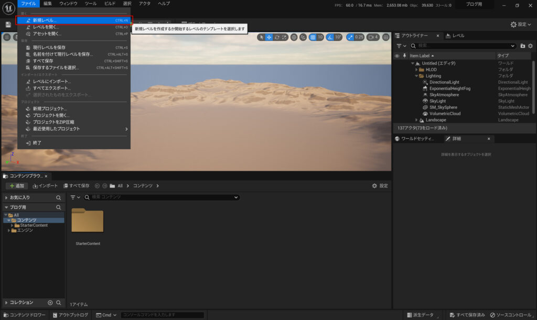Open the StarterContent folder thumbnail
The width and height of the screenshot is (537, 320).
point(88,221)
